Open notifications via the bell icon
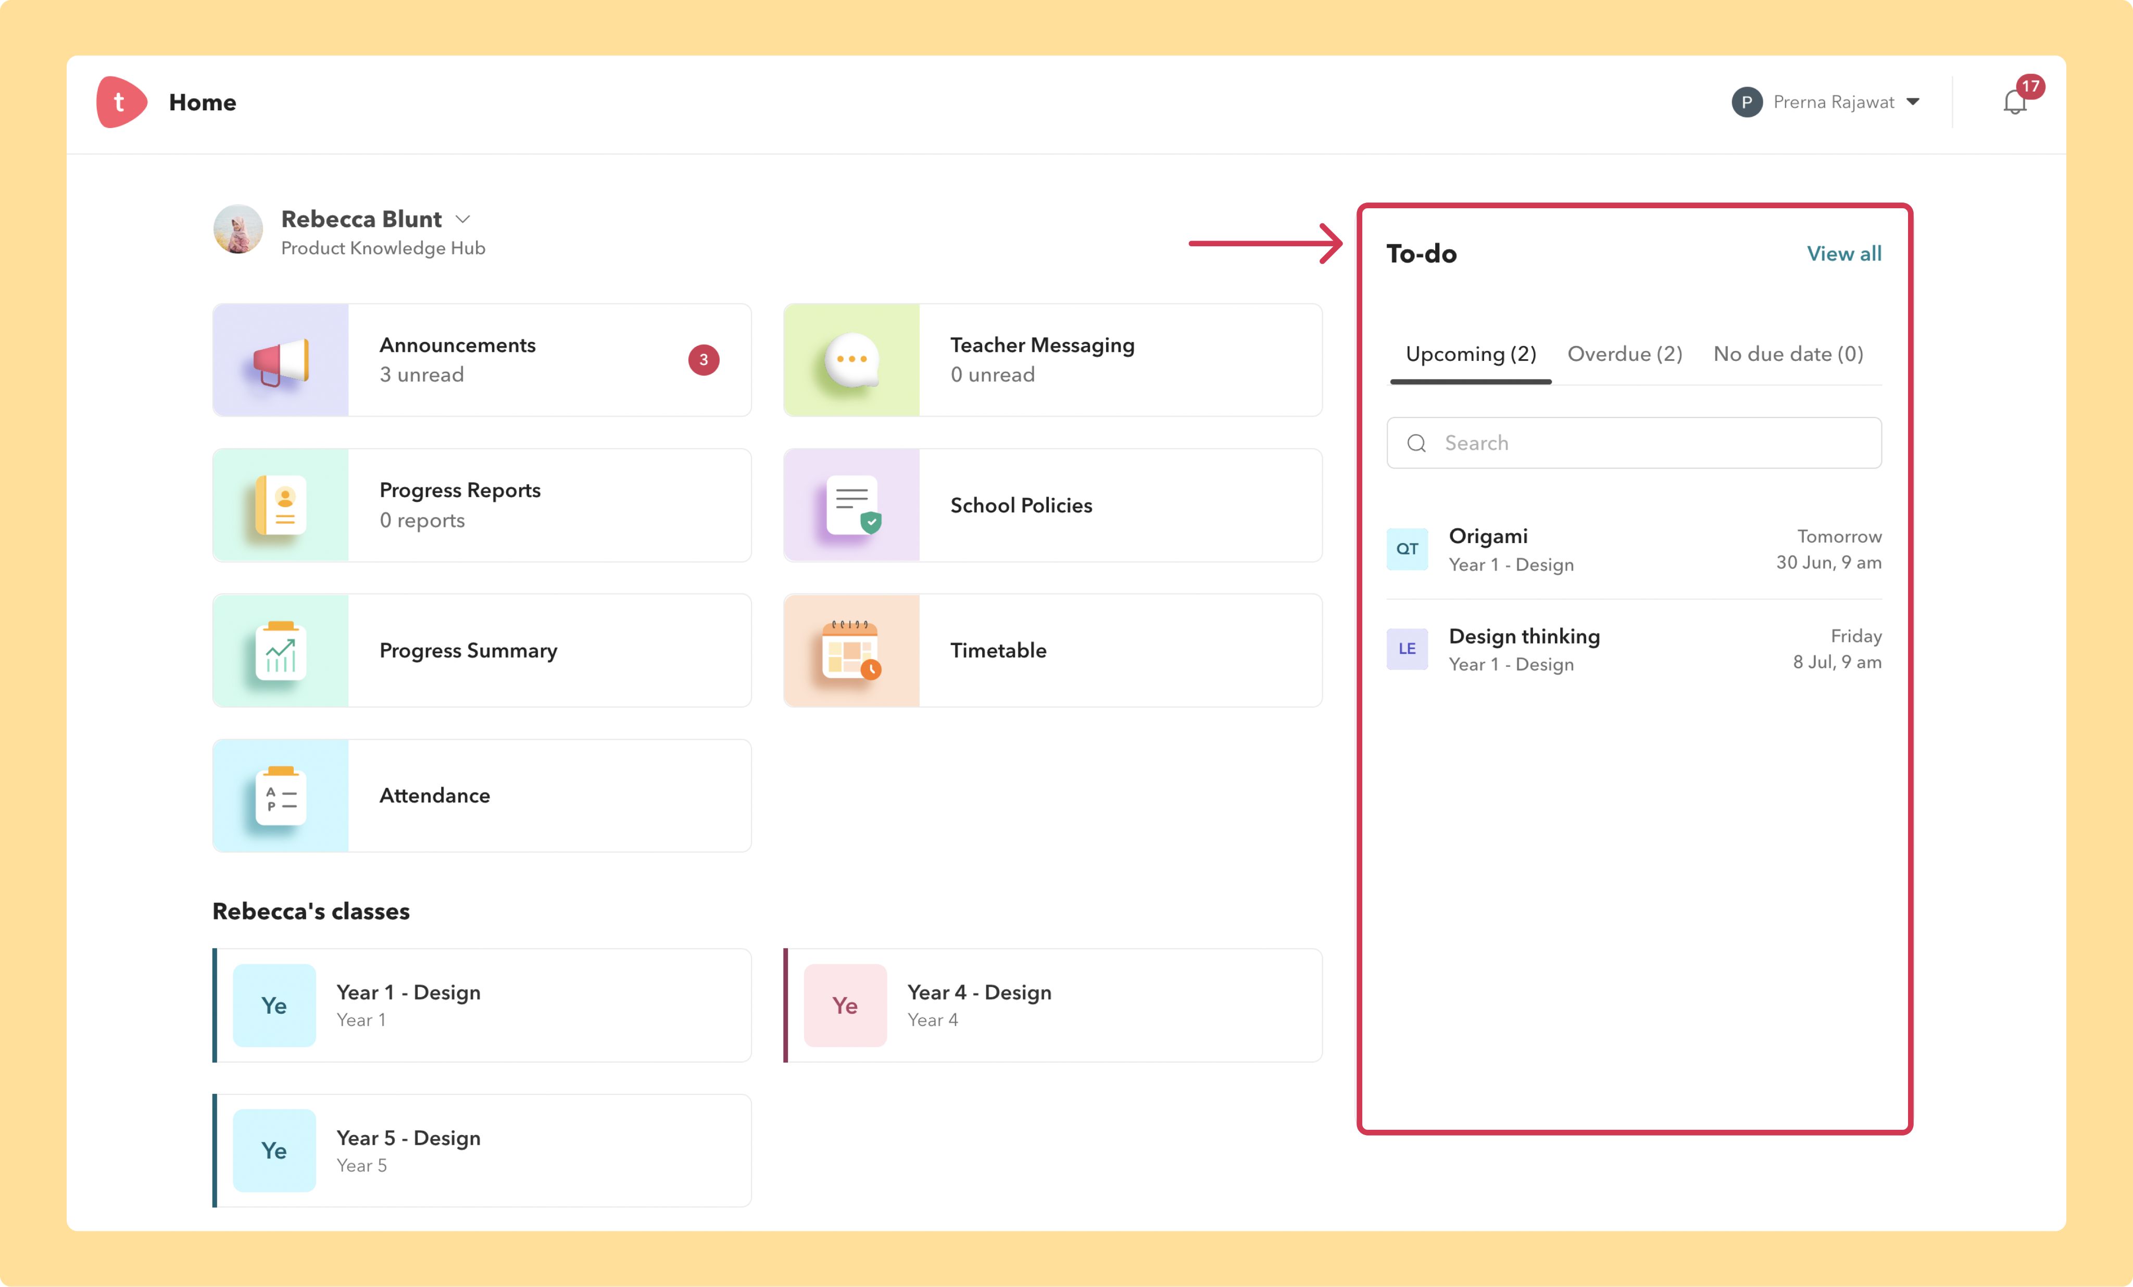The image size is (2133, 1287). 2014,102
